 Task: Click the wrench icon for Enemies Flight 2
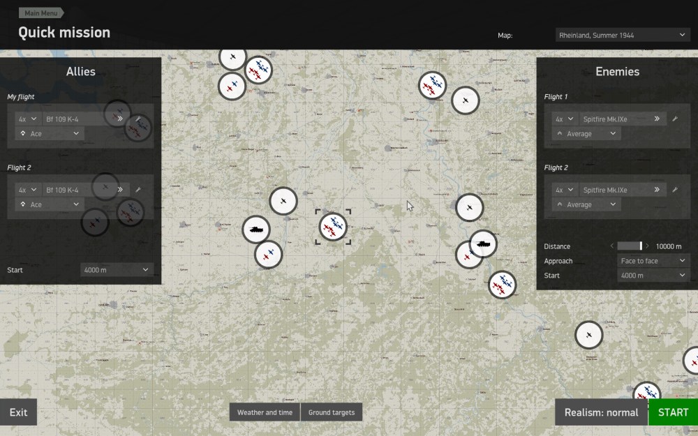pyautogui.click(x=675, y=190)
